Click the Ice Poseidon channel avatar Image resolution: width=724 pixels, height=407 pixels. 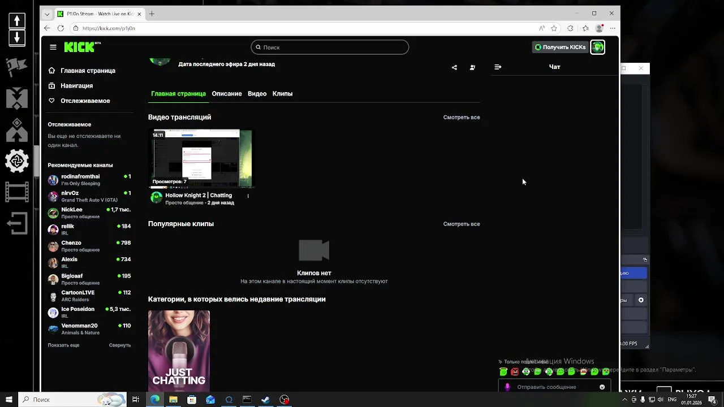[53, 313]
